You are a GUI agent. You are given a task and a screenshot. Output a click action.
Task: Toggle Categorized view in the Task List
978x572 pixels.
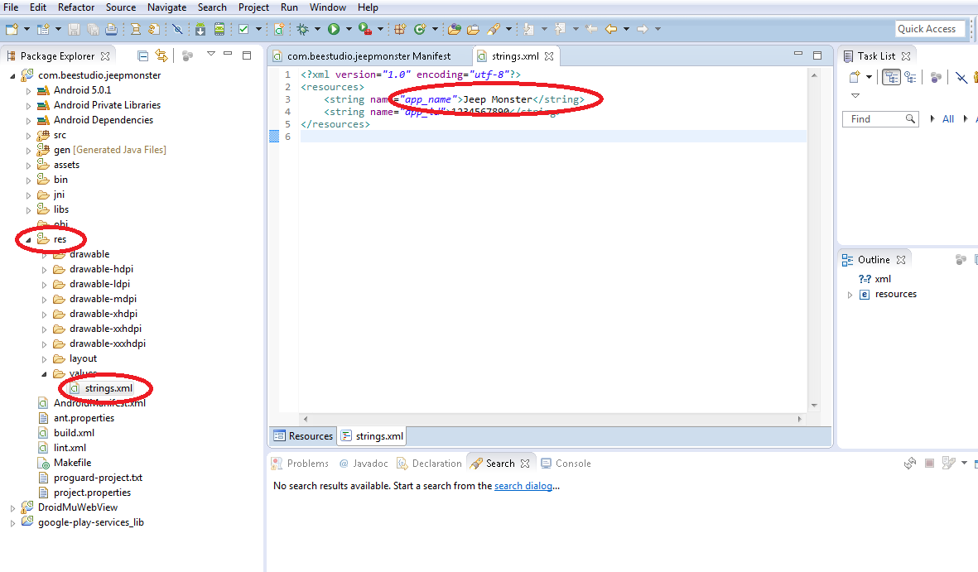tap(891, 76)
